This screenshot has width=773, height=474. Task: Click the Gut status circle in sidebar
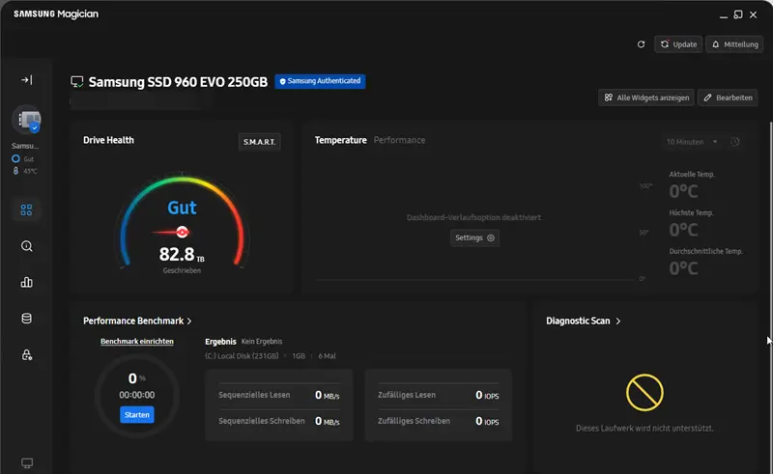pos(15,158)
